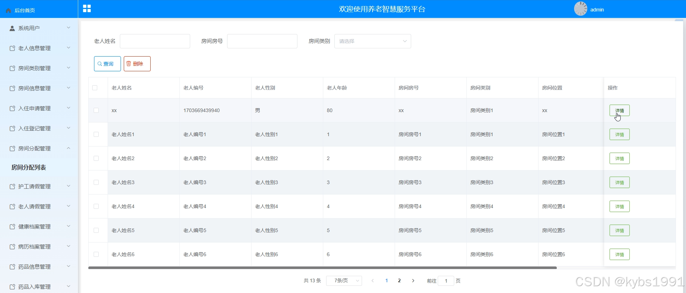
Task: Click the icon beside 老人请假管理
Action: [x=12, y=206]
